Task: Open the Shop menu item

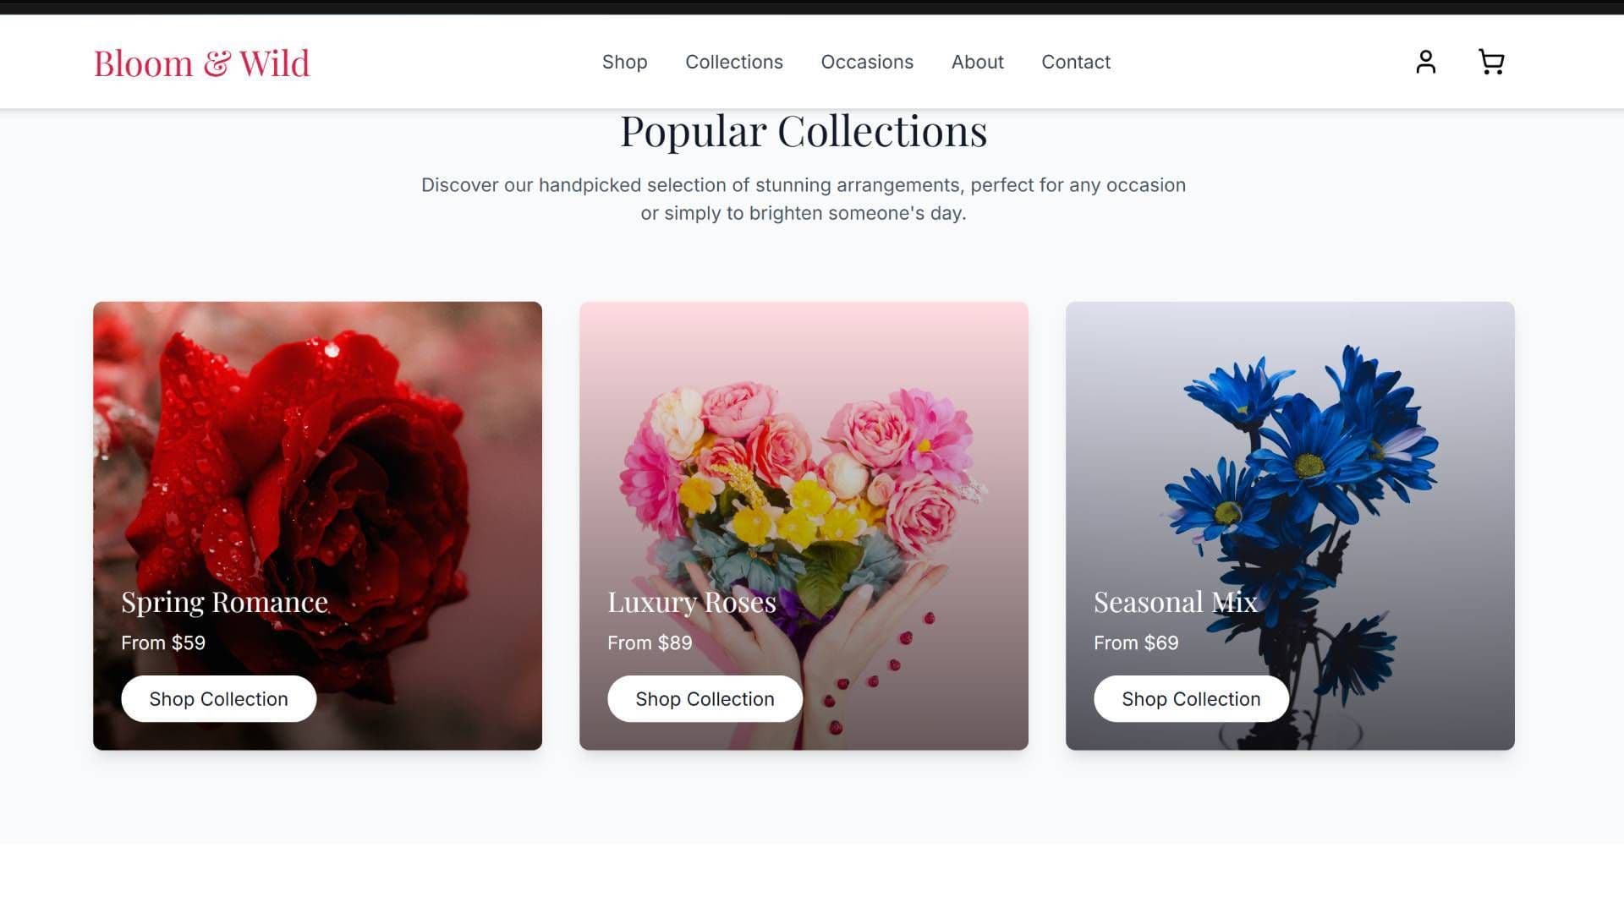Action: 624,62
